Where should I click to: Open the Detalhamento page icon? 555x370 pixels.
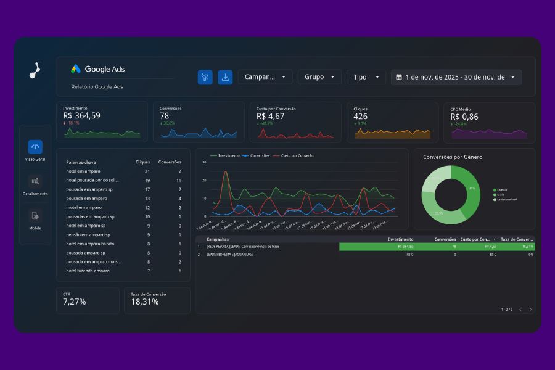(35, 181)
